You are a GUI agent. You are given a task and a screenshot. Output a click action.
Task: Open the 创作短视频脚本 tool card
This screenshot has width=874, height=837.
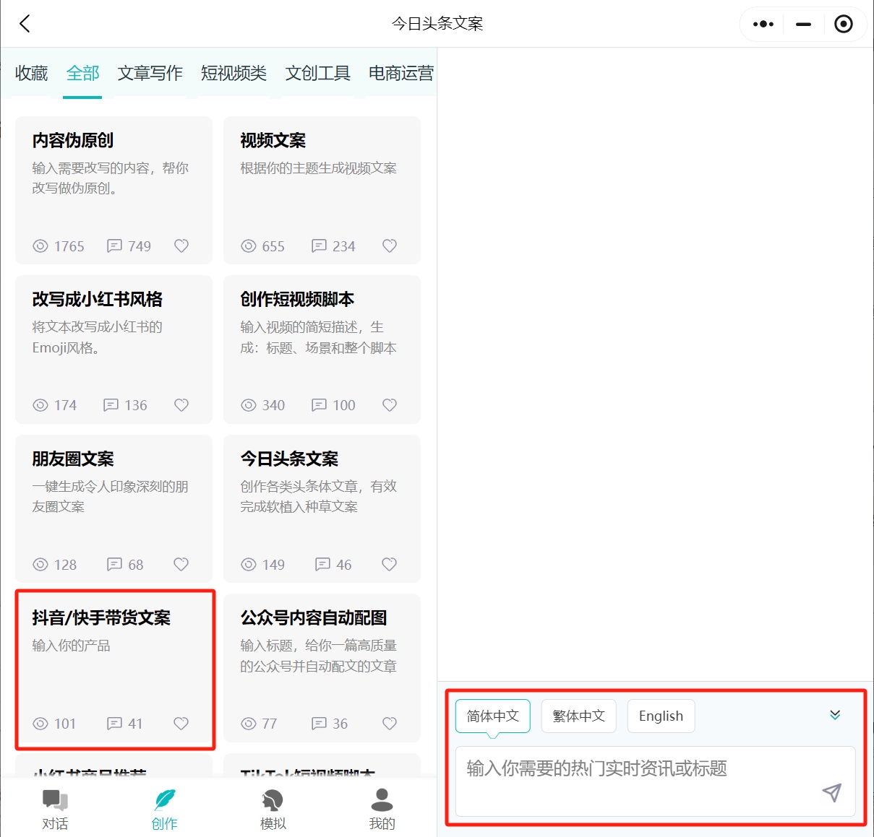(x=322, y=350)
